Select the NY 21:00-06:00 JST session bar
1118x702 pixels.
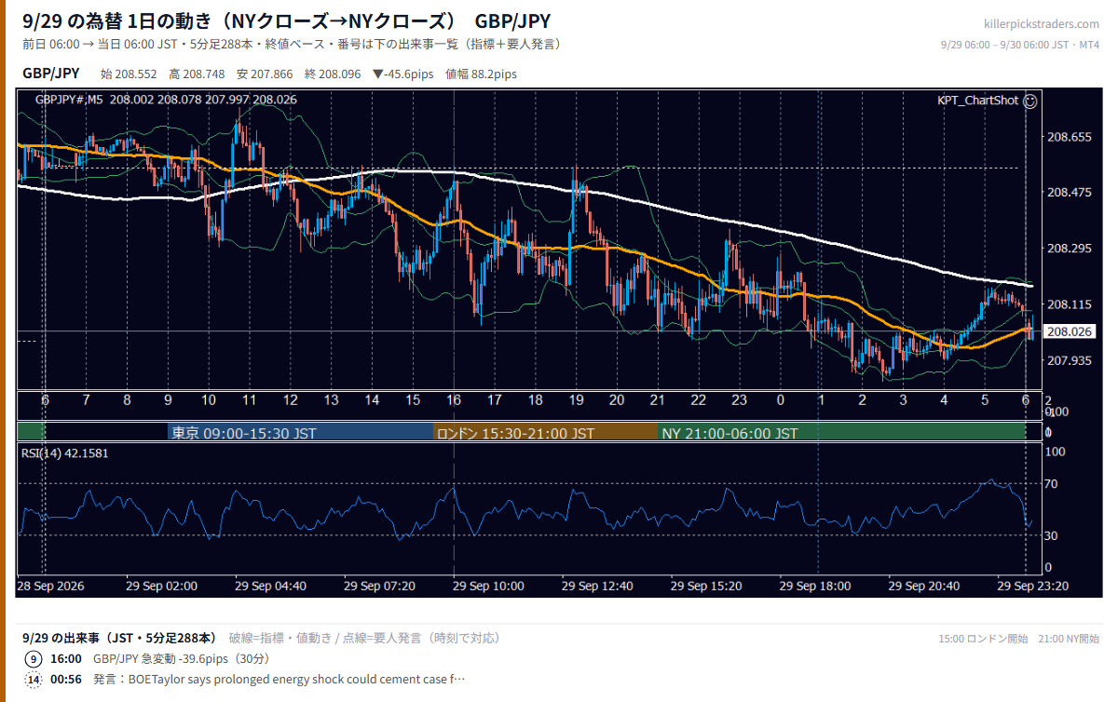pyautogui.click(x=841, y=433)
